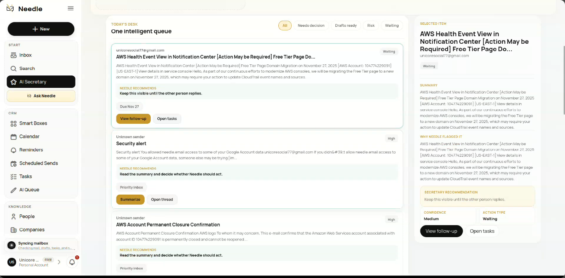The image size is (565, 278).
Task: Click Personal Account label
Action: point(33,265)
